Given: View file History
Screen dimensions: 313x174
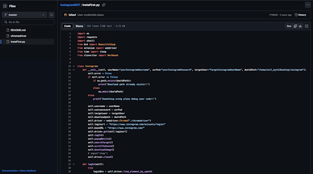Looking at the screenshot, I should (x=301, y=15).
